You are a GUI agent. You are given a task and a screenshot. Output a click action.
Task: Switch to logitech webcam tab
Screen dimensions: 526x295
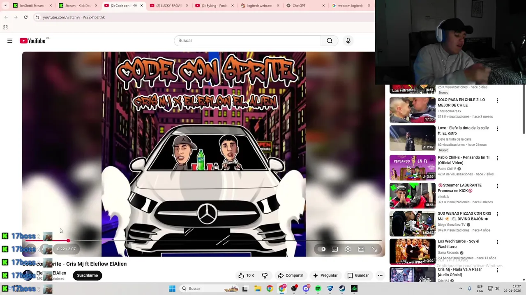[259, 6]
